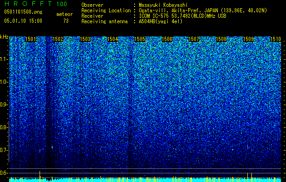Click the 1508 time marker
The image size is (286, 182).
pos(221,39)
